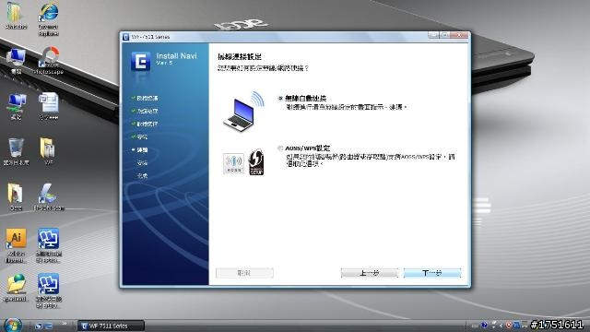The height and width of the screenshot is (332, 590).
Task: Open the Windows Start menu orb
Action: 12,325
